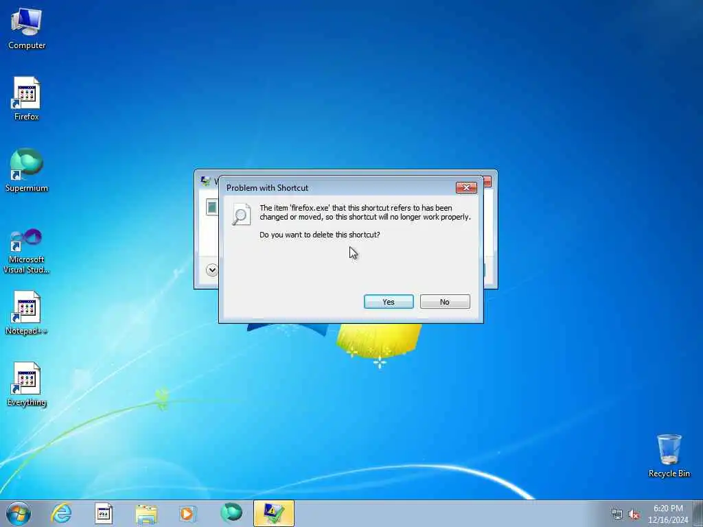Open the Computer desktop icon

(x=27, y=29)
